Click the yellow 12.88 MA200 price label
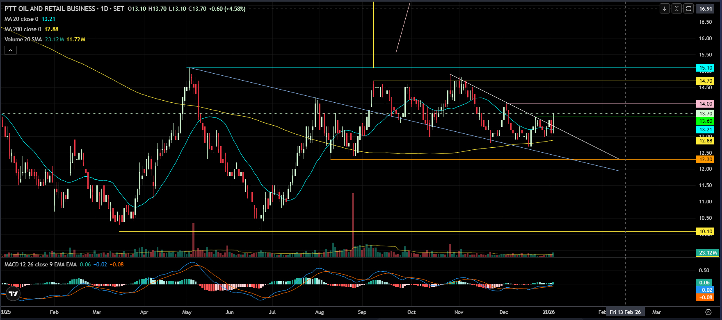 click(706, 141)
